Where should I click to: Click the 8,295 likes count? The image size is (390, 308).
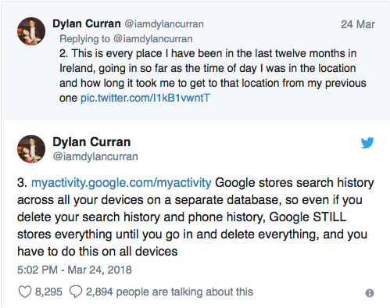[x=48, y=292]
